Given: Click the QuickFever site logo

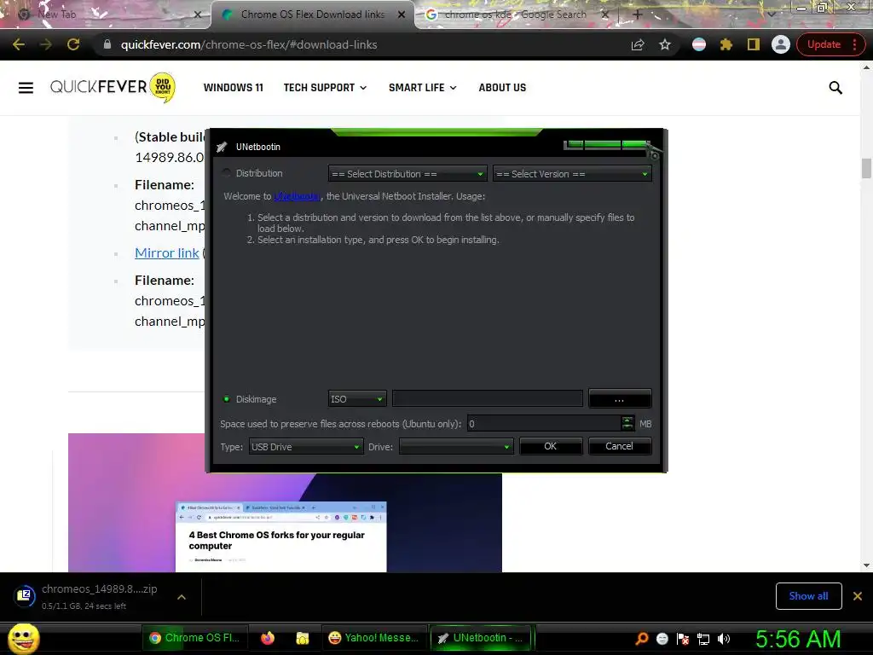Looking at the screenshot, I should click(x=113, y=88).
